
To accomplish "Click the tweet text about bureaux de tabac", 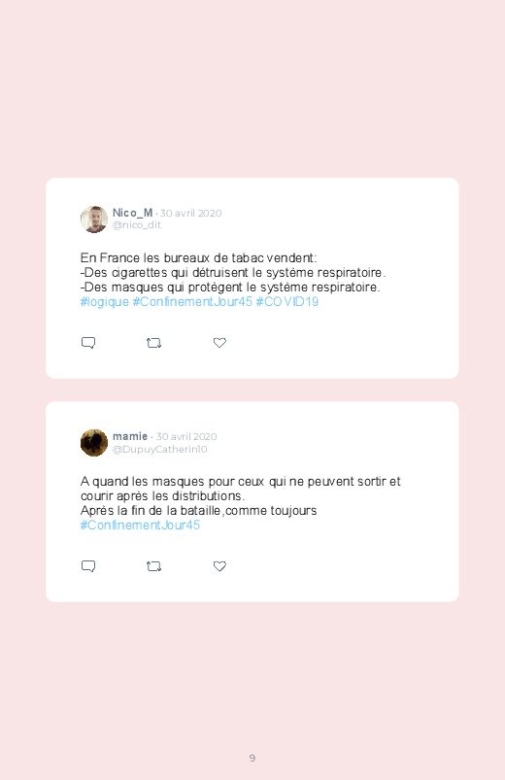I will pyautogui.click(x=233, y=273).
